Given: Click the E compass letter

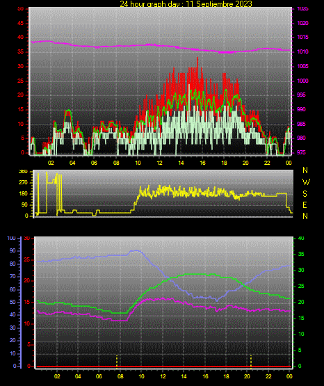Looking at the screenshot, I should (305, 204).
